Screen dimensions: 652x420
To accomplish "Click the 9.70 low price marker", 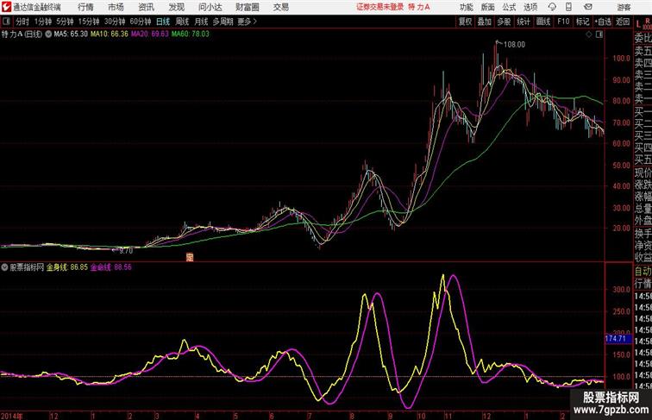I will (x=126, y=251).
